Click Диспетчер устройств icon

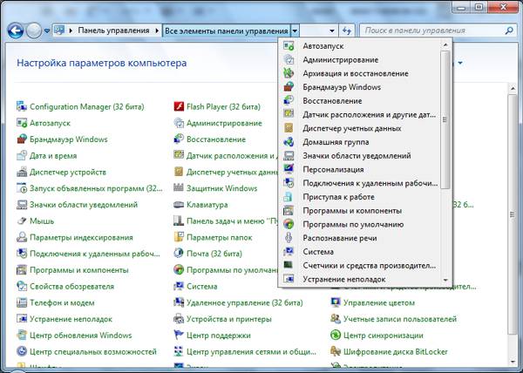[22, 172]
